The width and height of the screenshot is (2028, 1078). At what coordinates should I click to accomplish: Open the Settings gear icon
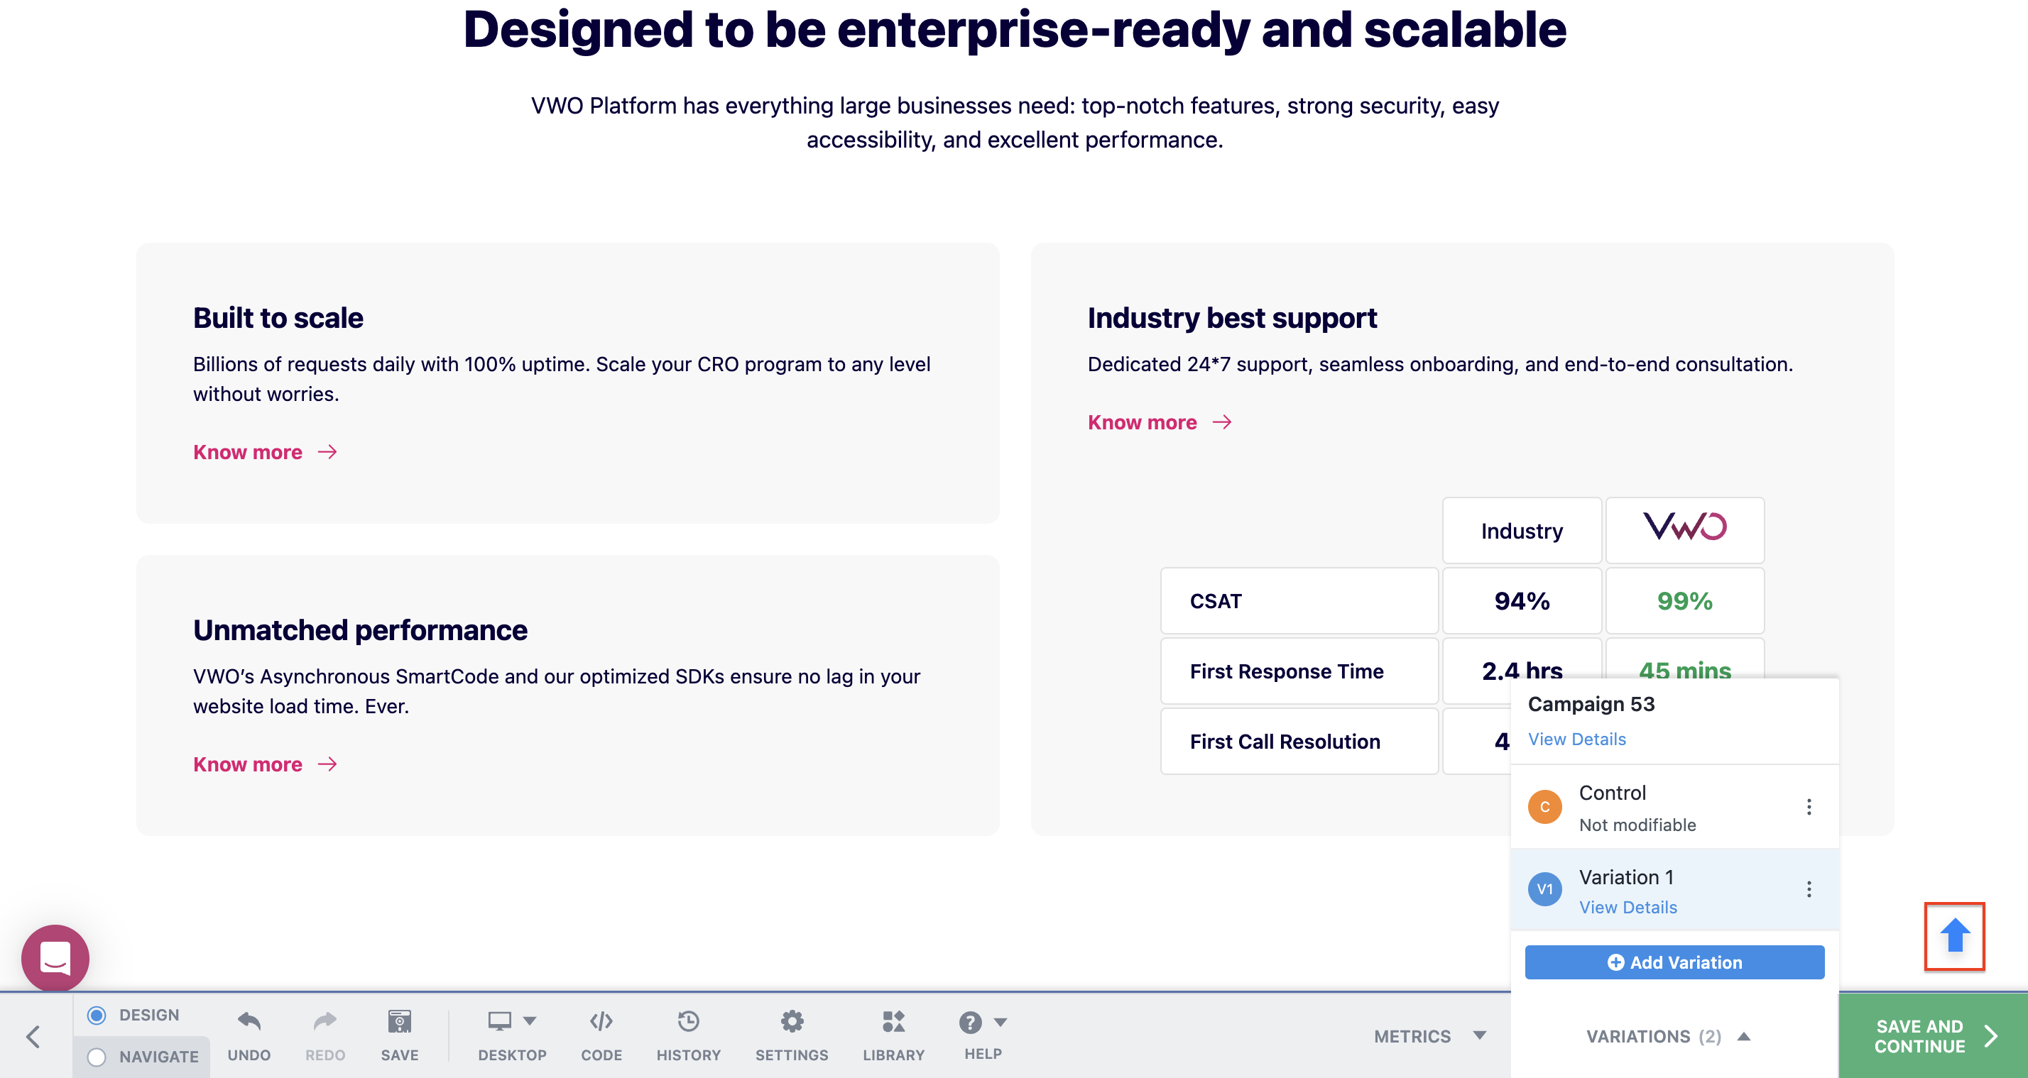coord(792,1021)
